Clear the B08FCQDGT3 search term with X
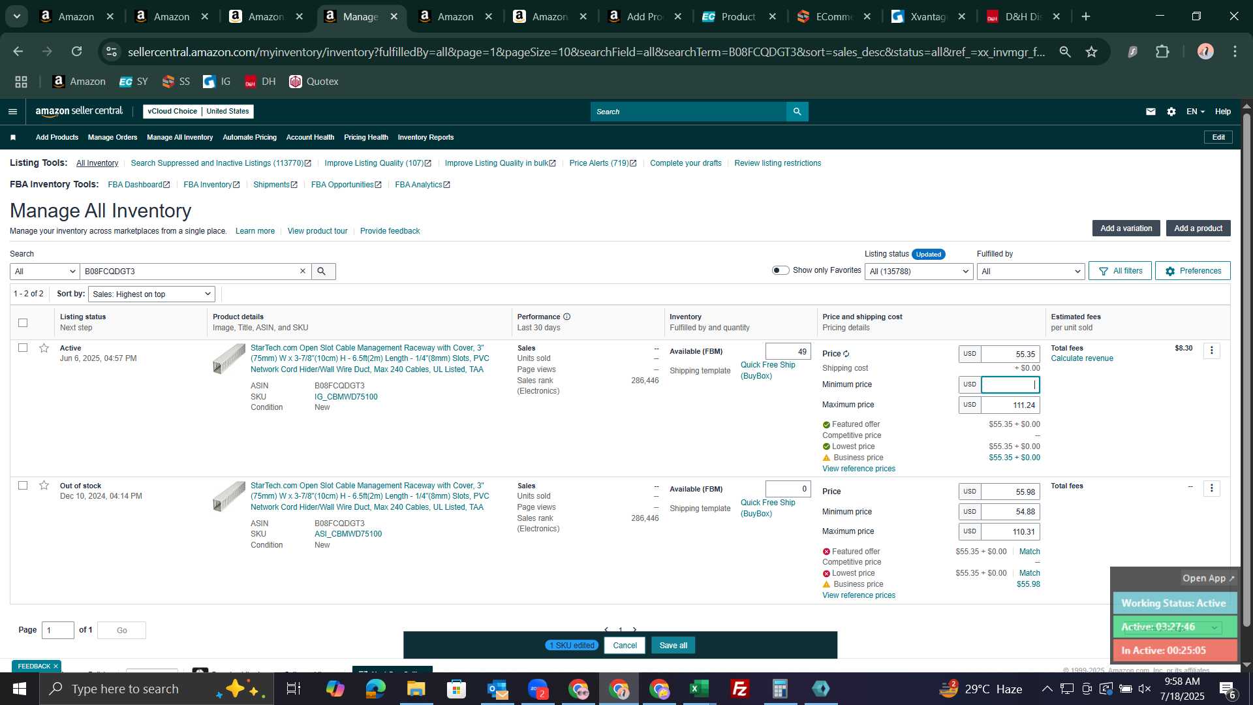The height and width of the screenshot is (705, 1253). 303,271
